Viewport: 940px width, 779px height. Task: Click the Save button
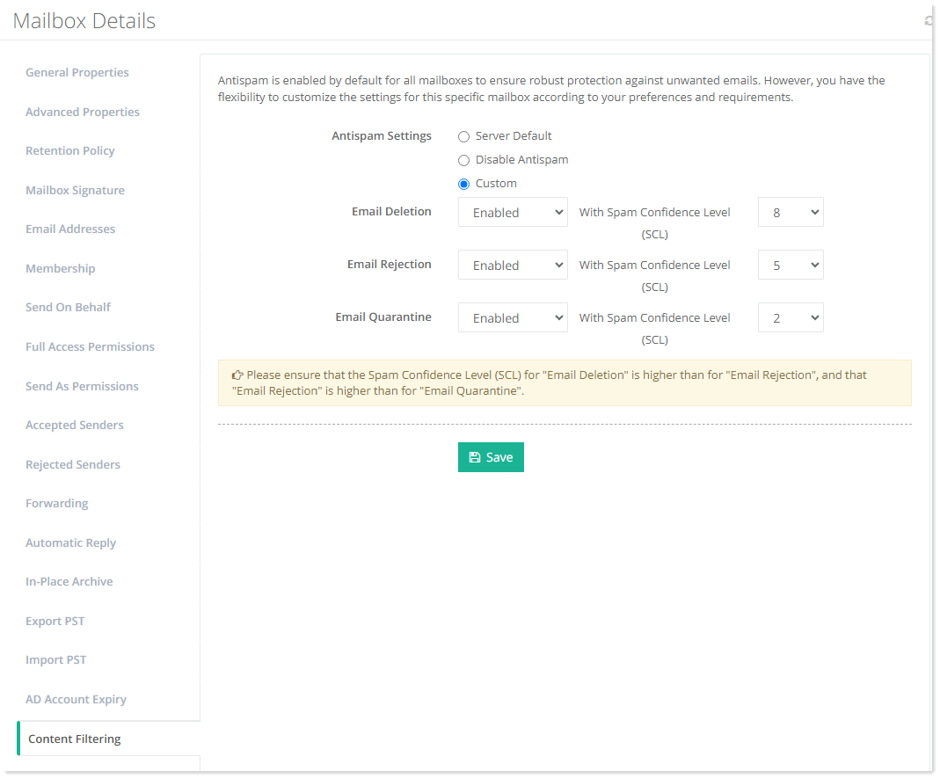(x=491, y=457)
